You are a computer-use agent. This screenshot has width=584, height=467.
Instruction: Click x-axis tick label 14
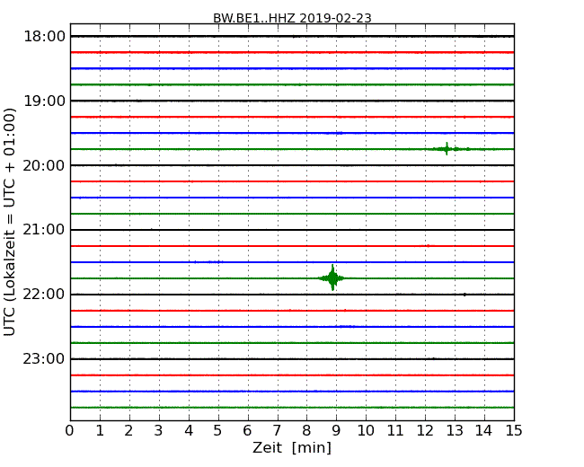pyautogui.click(x=484, y=430)
